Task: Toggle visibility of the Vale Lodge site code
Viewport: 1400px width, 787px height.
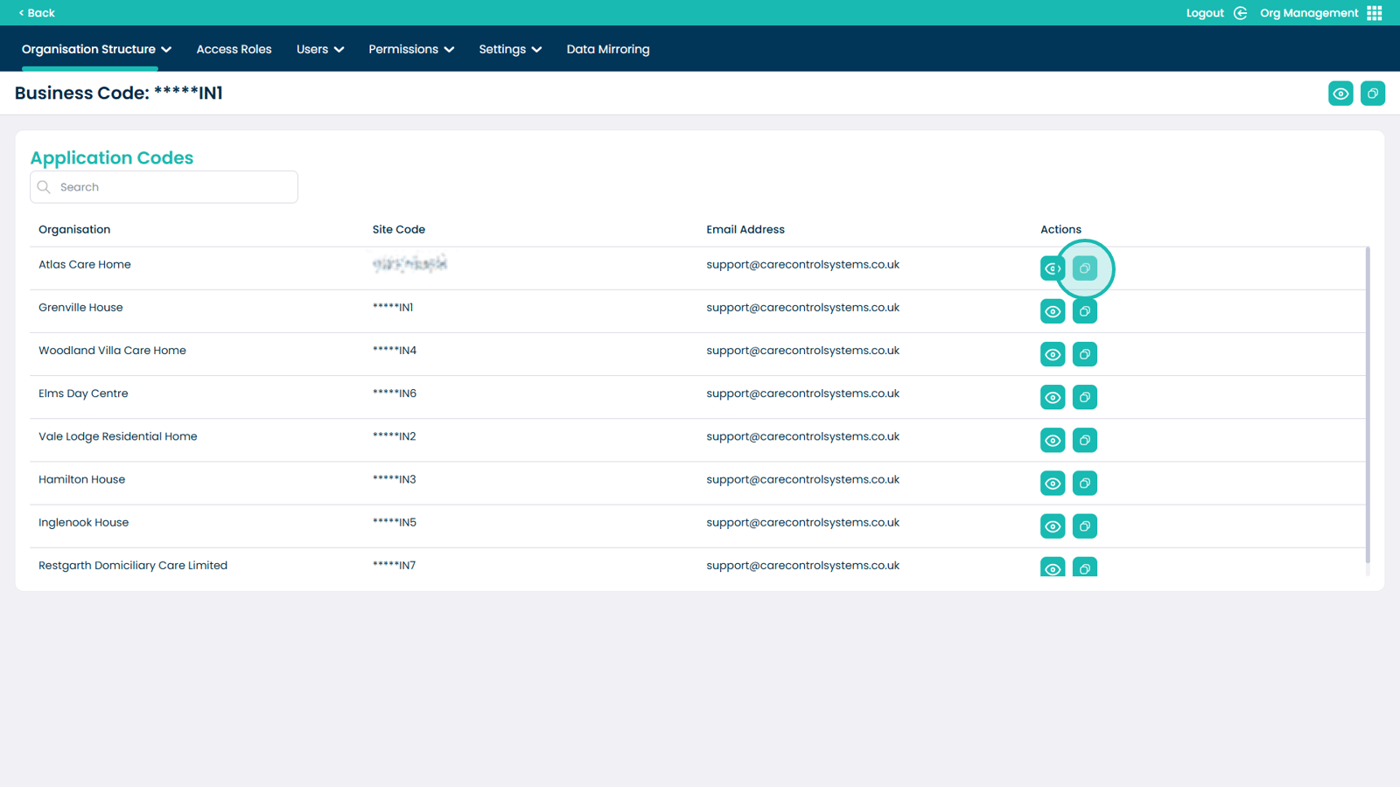Action: (x=1053, y=440)
